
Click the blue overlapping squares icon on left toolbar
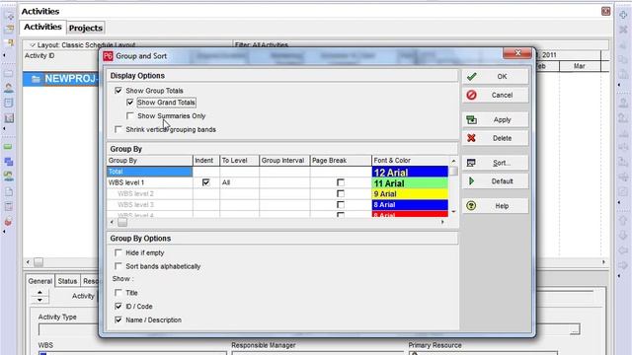9,162
